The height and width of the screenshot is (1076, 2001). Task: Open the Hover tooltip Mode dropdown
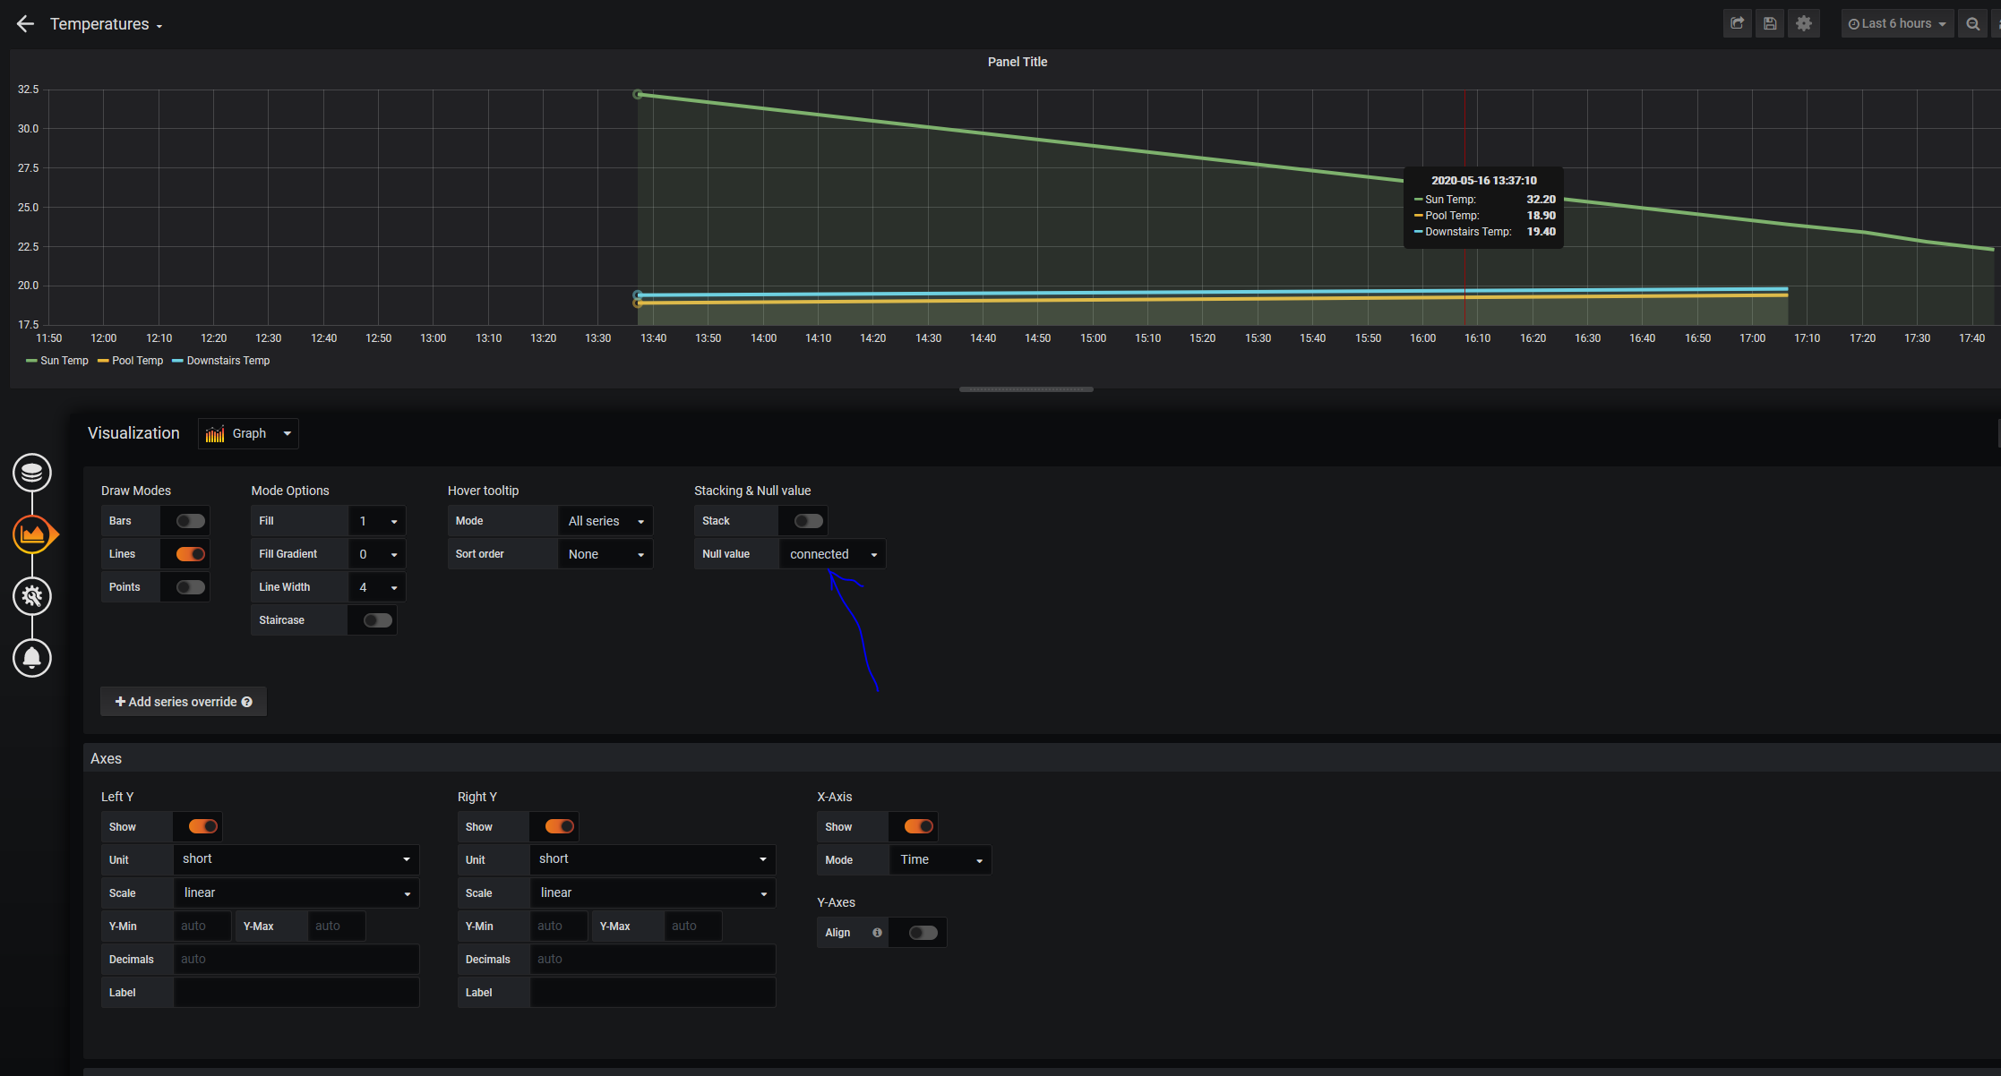coord(605,520)
